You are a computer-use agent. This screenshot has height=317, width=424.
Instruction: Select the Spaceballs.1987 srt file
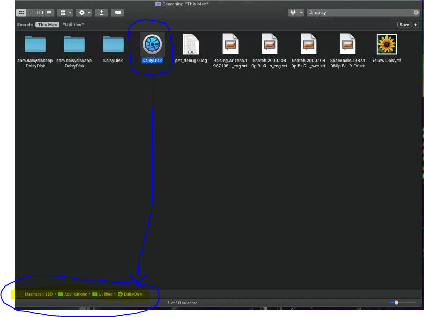pyautogui.click(x=347, y=44)
